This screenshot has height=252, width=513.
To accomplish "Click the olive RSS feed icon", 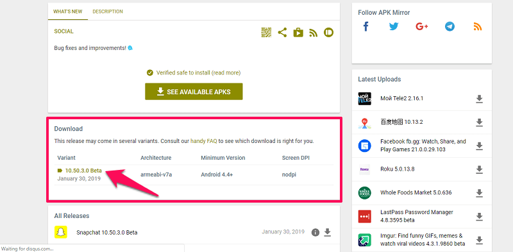I will pos(314,33).
